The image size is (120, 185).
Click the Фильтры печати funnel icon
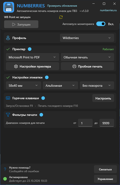8,115
